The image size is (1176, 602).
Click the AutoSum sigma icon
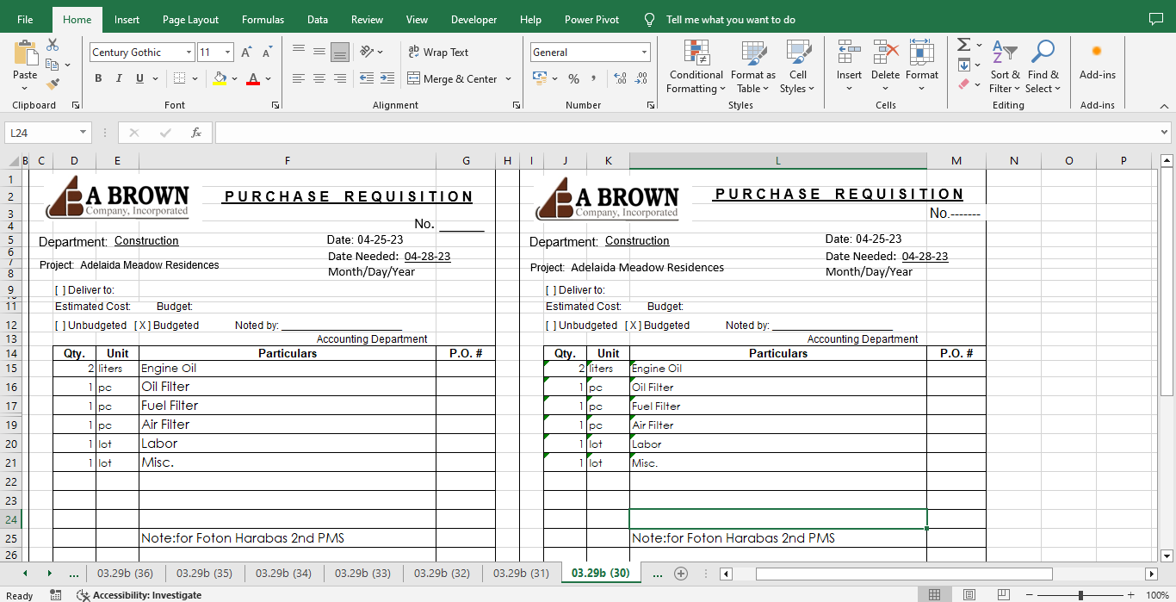[963, 45]
